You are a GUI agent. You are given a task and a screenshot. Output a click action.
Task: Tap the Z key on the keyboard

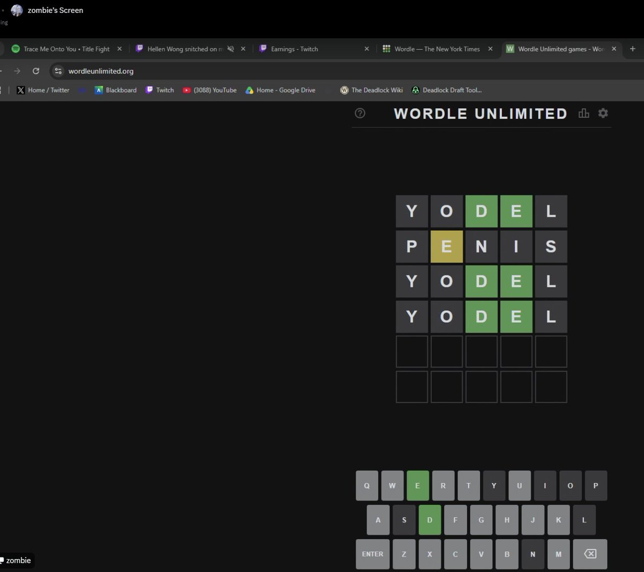pyautogui.click(x=404, y=554)
